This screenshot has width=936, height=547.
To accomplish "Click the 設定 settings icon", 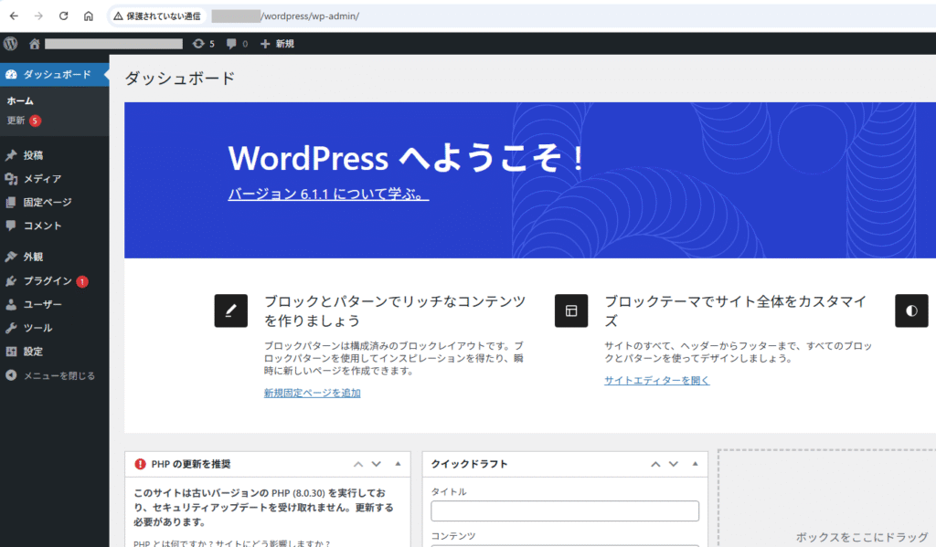I will point(11,352).
